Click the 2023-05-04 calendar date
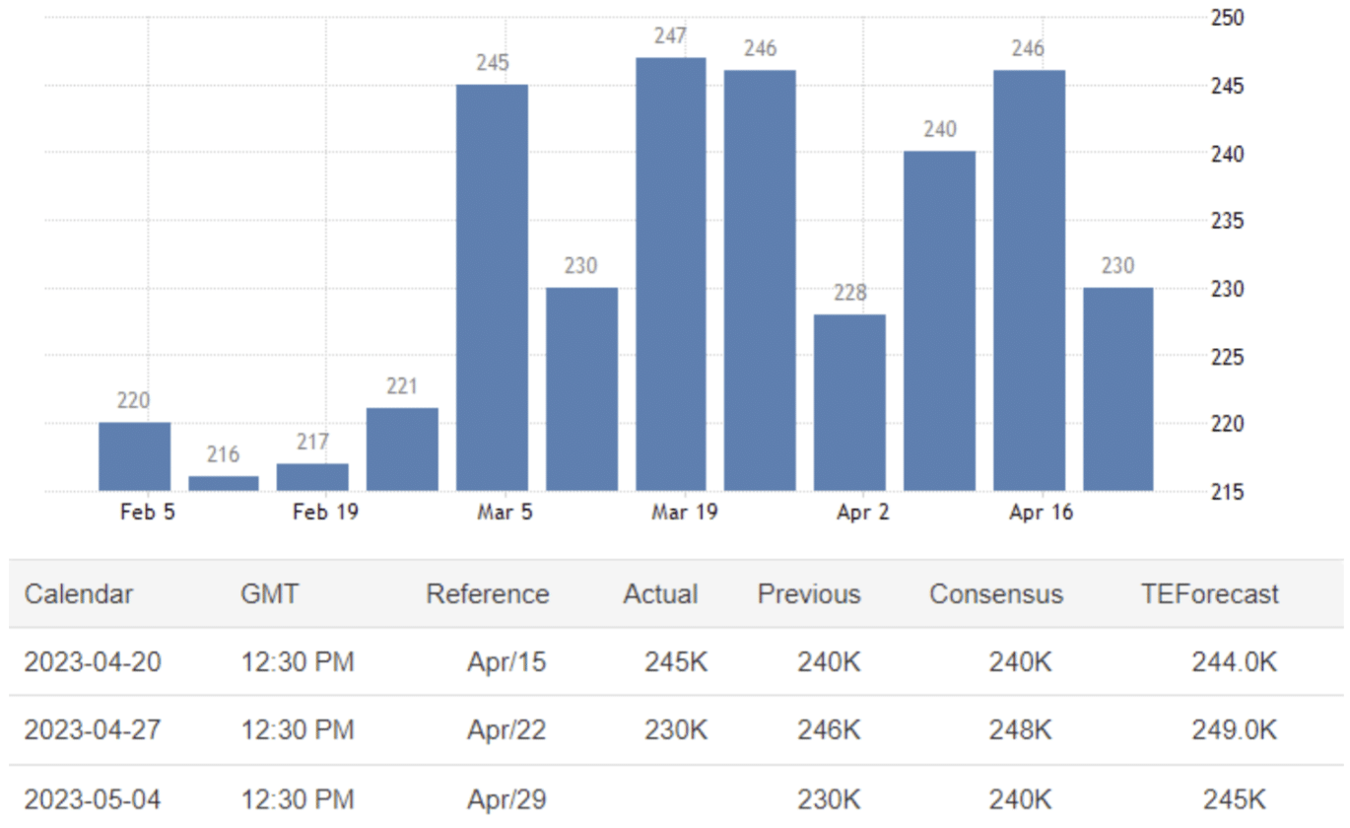 point(93,798)
